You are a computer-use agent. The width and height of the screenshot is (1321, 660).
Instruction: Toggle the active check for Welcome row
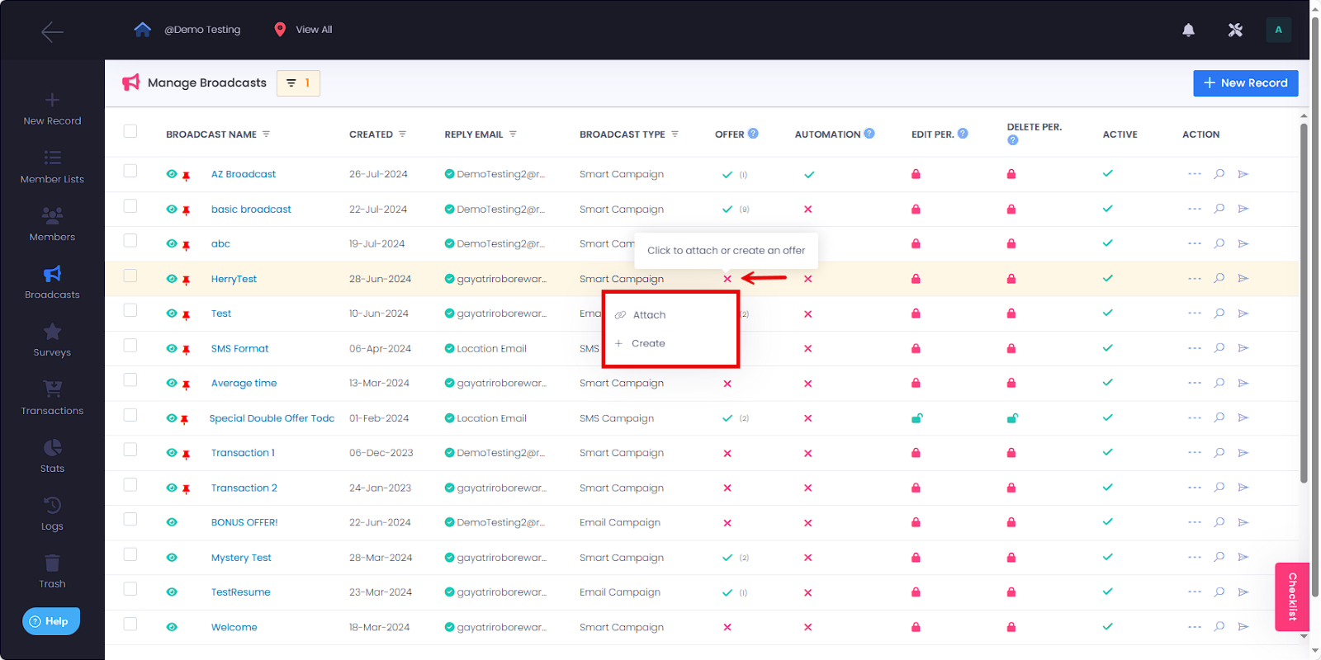[x=1107, y=626]
